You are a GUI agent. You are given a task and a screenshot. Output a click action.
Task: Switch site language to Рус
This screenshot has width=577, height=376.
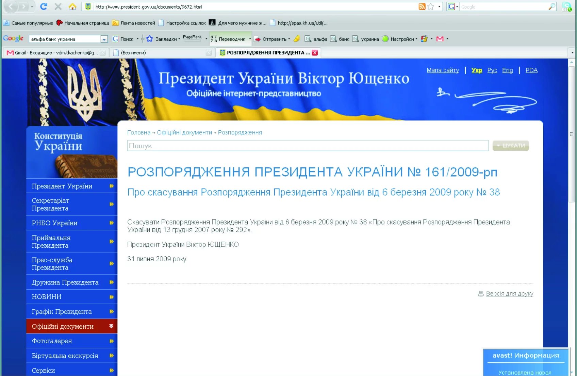click(492, 70)
